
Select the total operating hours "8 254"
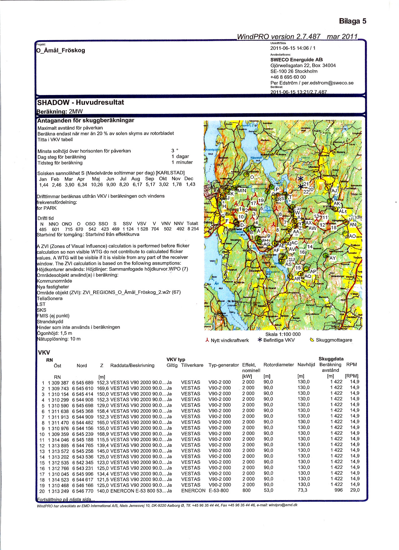193,229
